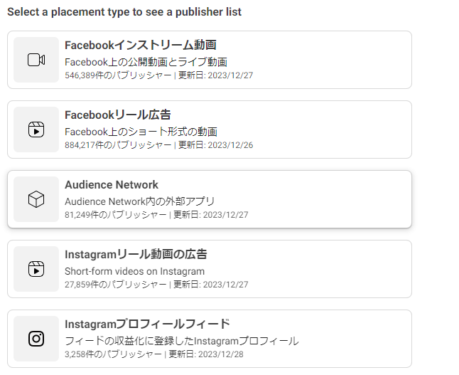
Task: Click Audience Network内の外部アプリ description
Action: click(139, 201)
